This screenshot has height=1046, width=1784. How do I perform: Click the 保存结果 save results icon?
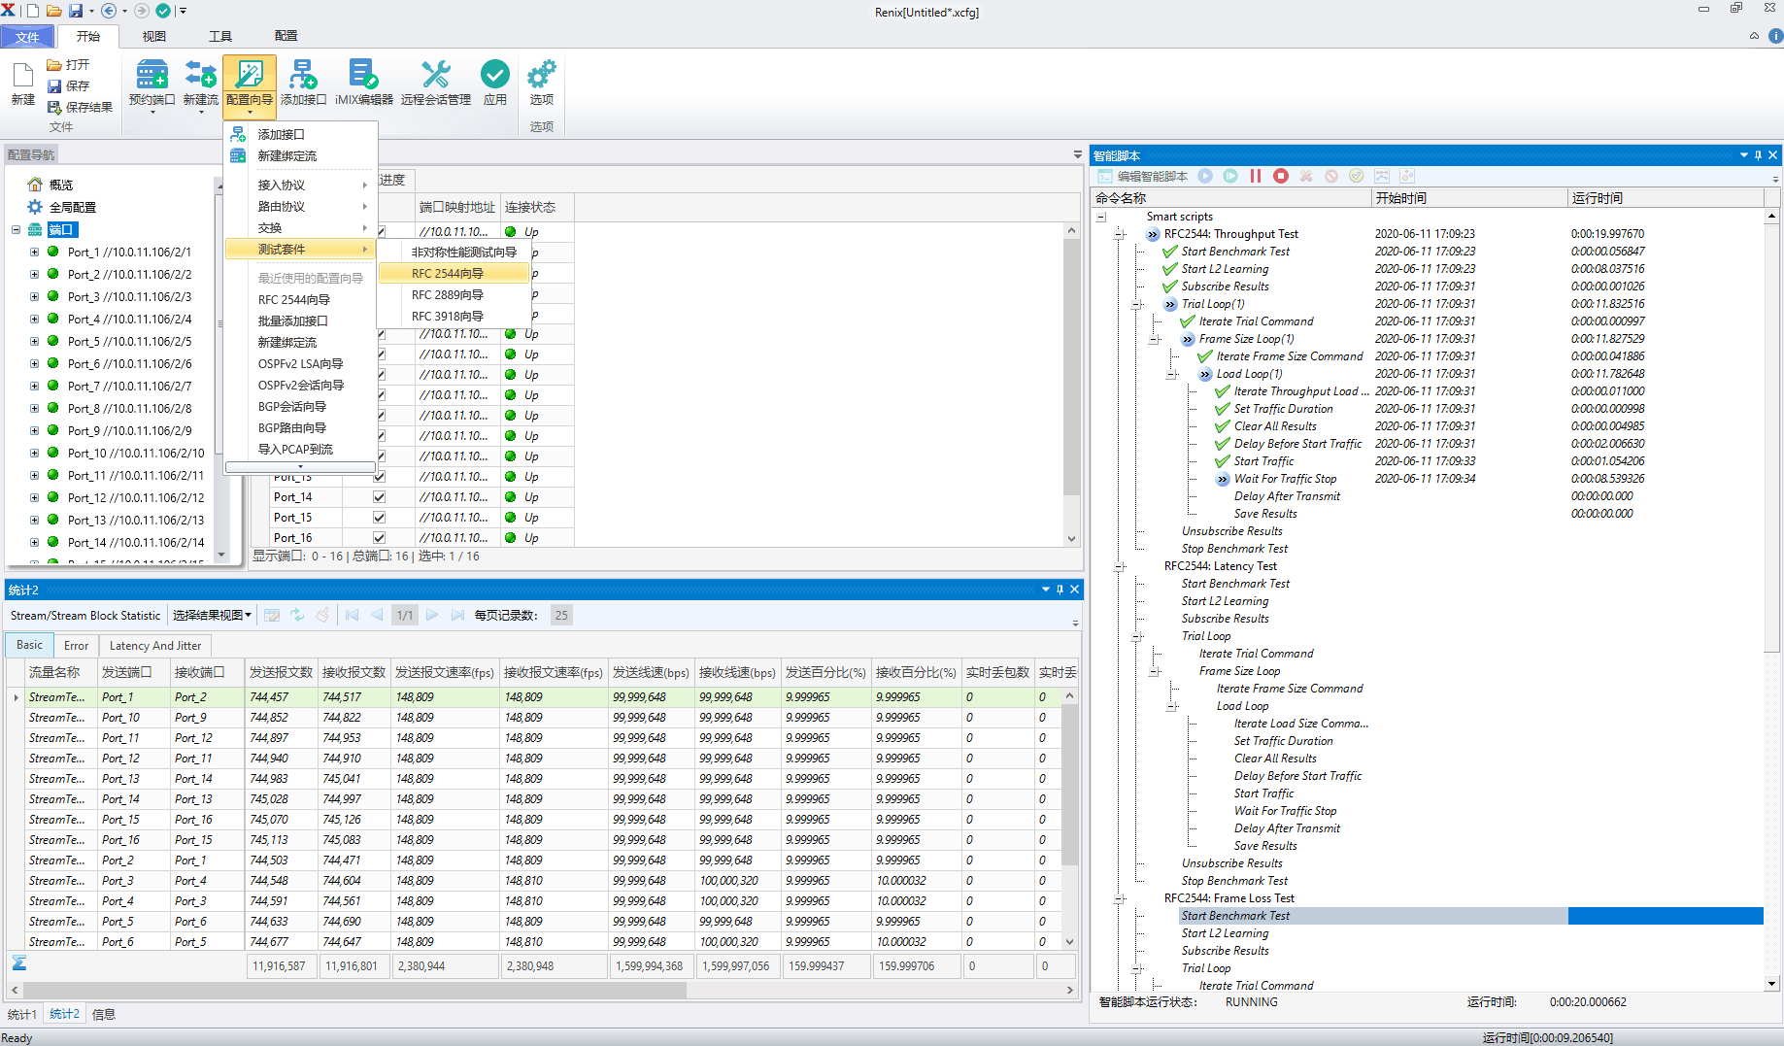[x=55, y=107]
